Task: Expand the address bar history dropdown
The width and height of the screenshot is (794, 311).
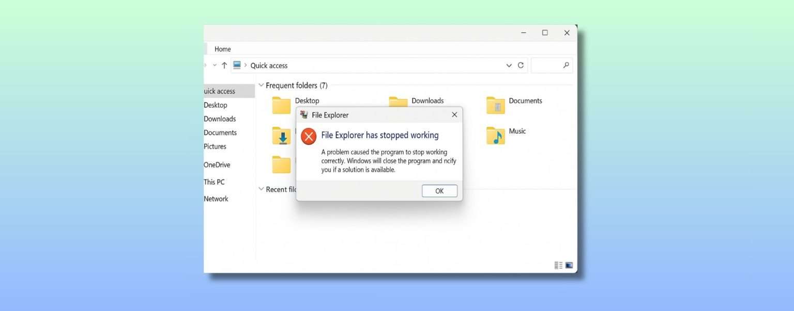Action: (509, 66)
